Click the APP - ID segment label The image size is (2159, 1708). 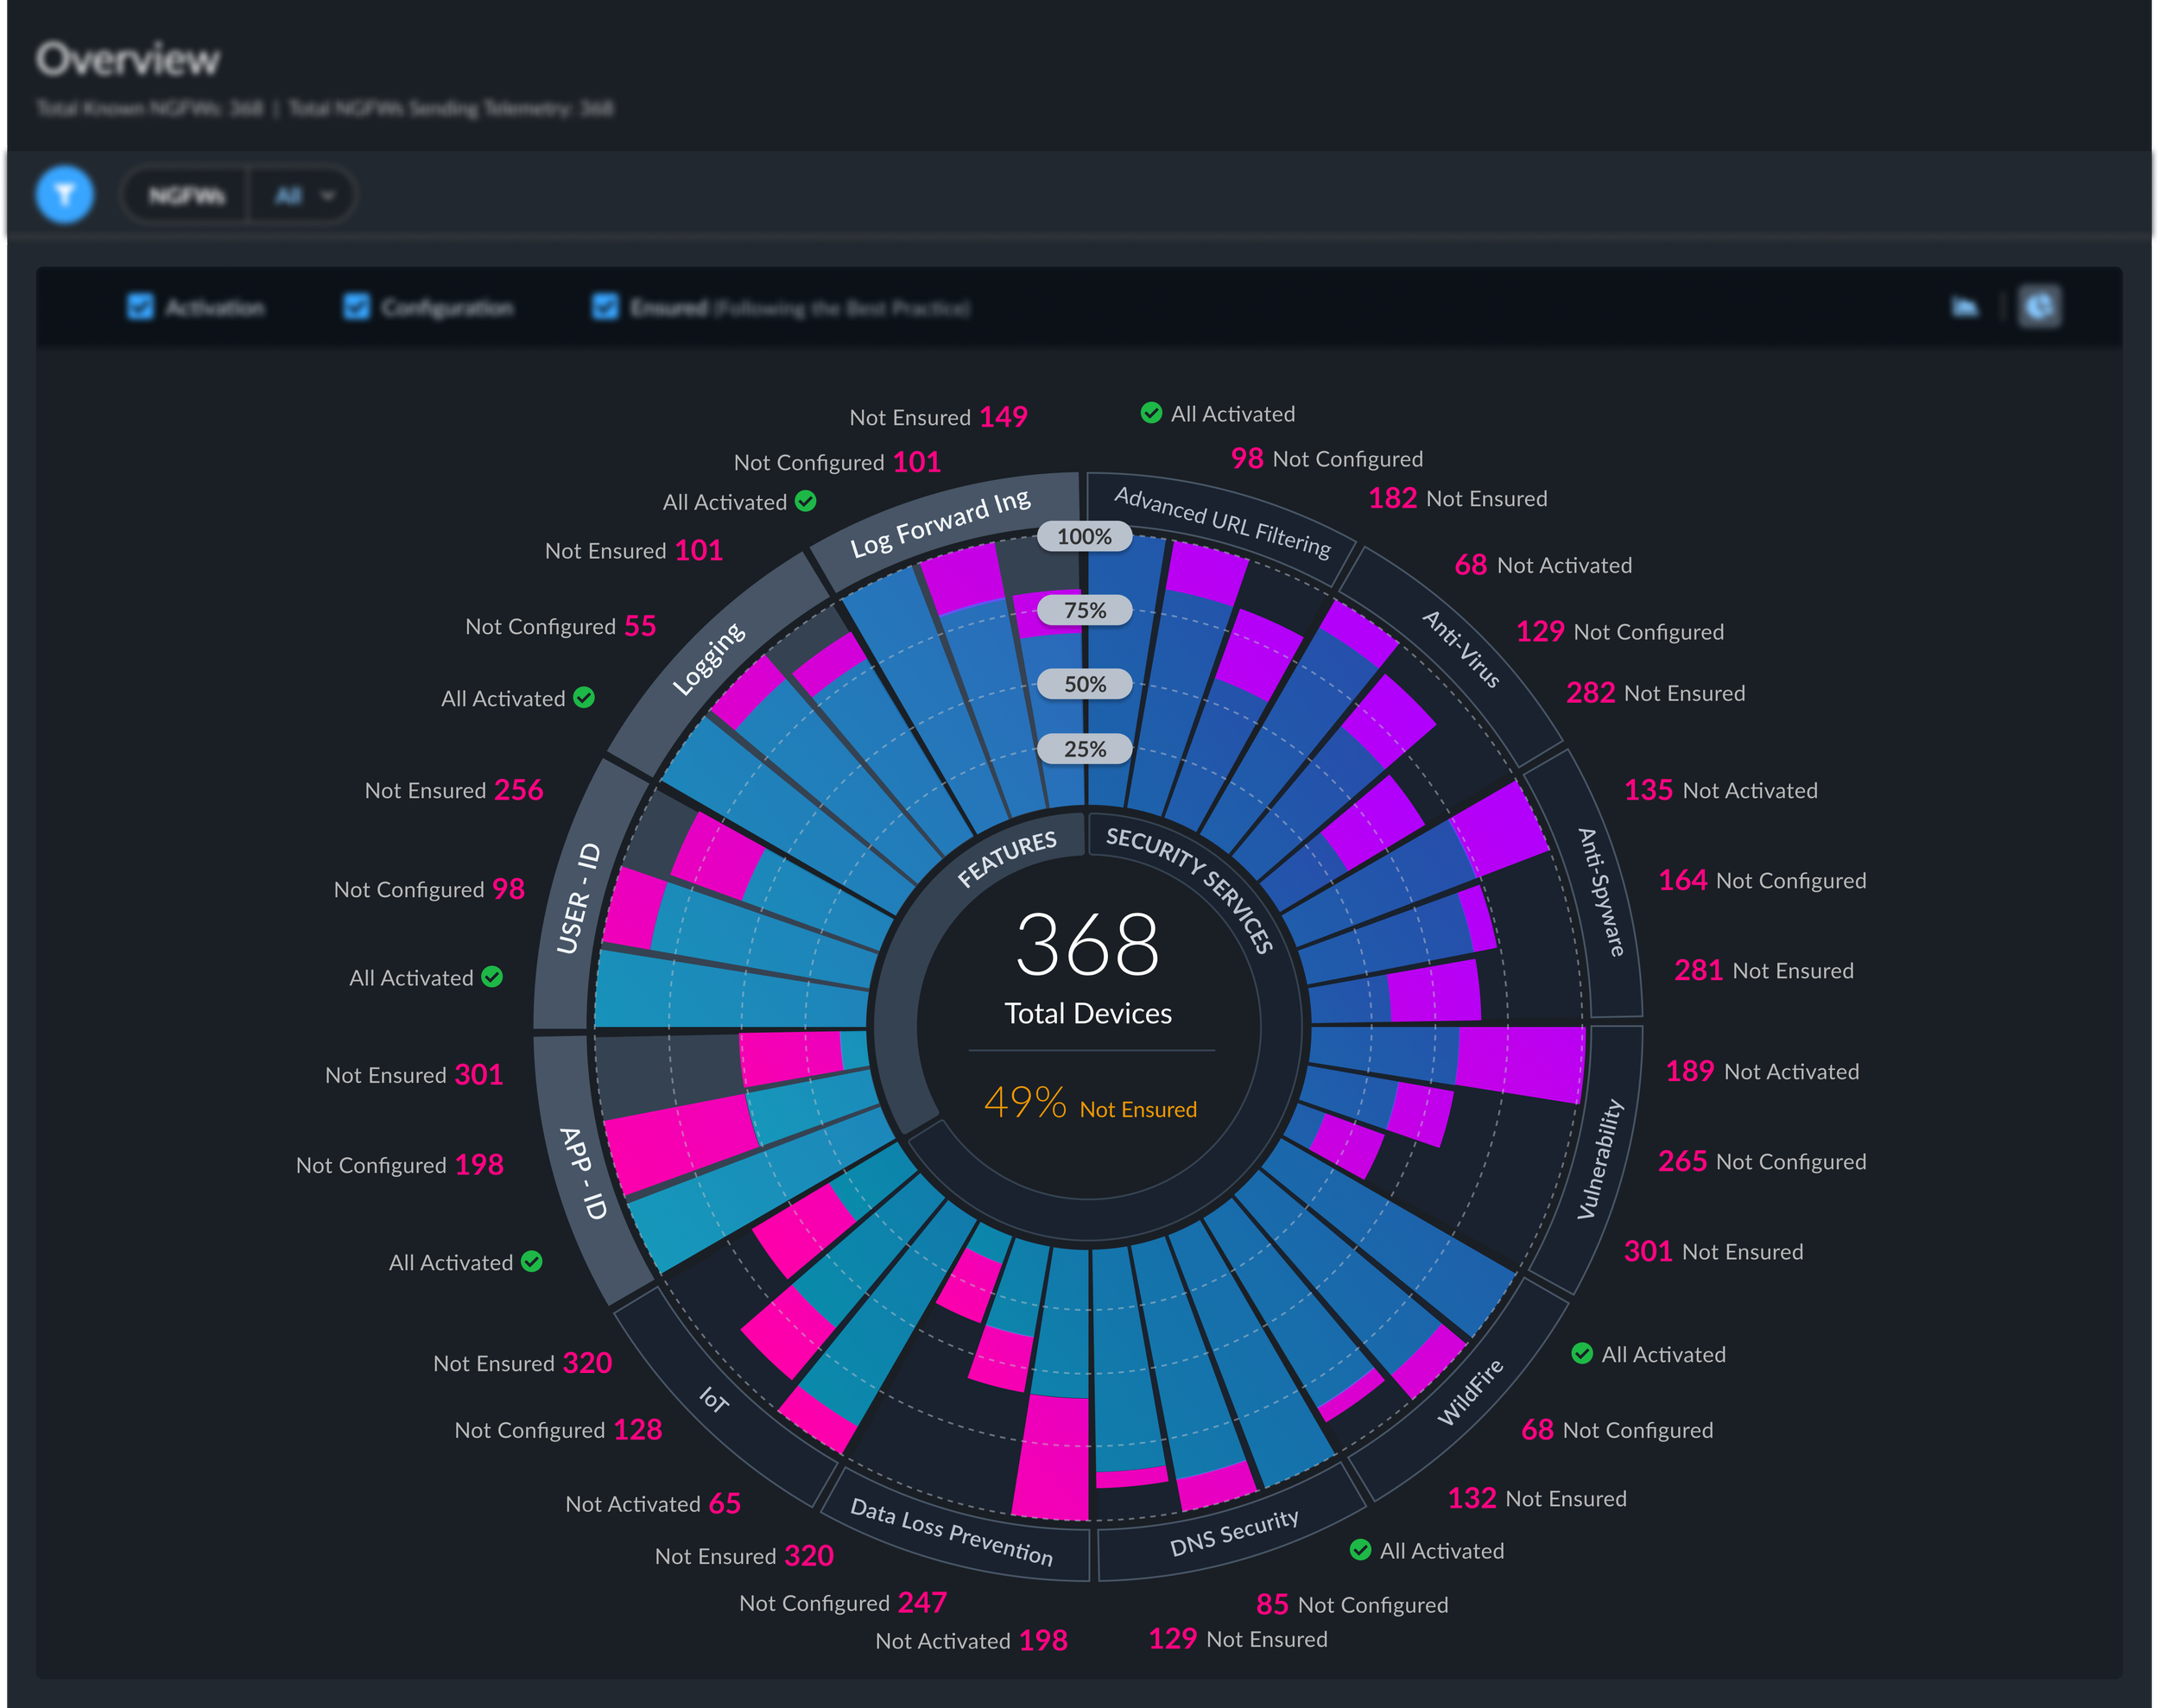pyautogui.click(x=583, y=1173)
